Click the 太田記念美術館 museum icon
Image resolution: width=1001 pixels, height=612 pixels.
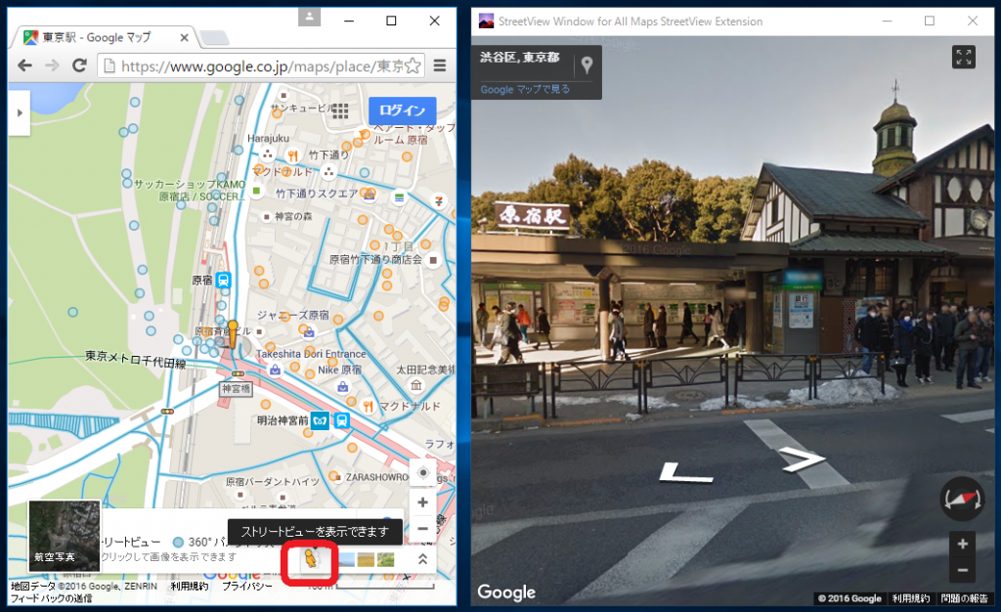click(416, 385)
